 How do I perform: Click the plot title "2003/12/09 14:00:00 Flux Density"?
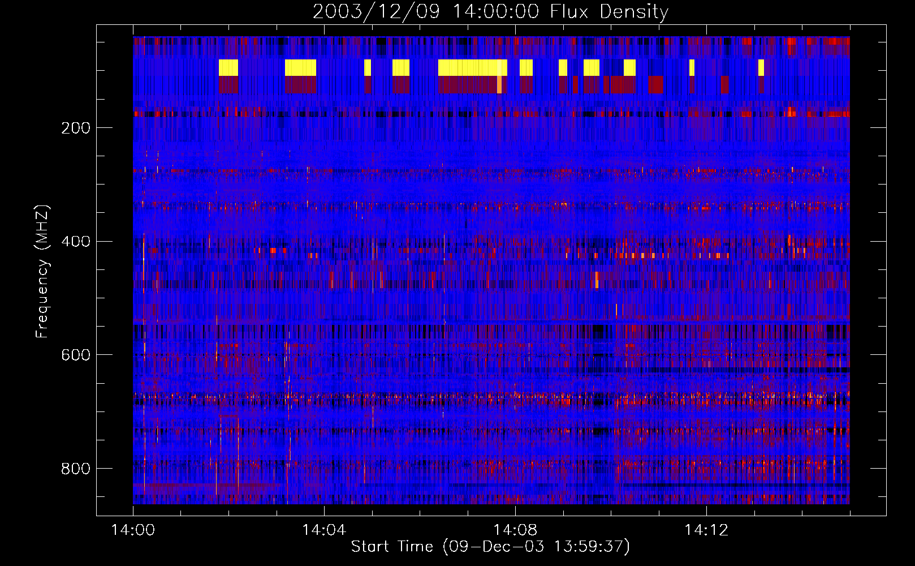491,11
